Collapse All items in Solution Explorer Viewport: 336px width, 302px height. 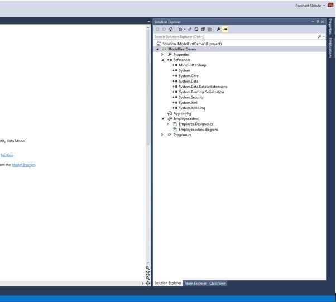click(x=203, y=30)
